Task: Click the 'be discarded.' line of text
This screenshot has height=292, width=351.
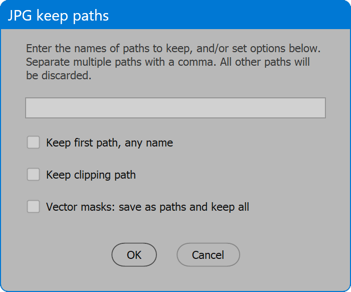Action: point(59,76)
